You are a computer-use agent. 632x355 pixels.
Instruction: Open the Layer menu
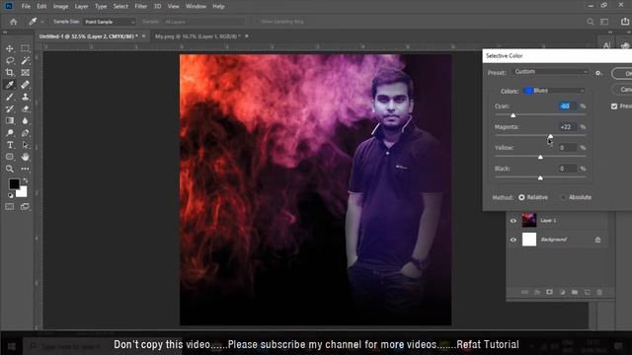(81, 7)
